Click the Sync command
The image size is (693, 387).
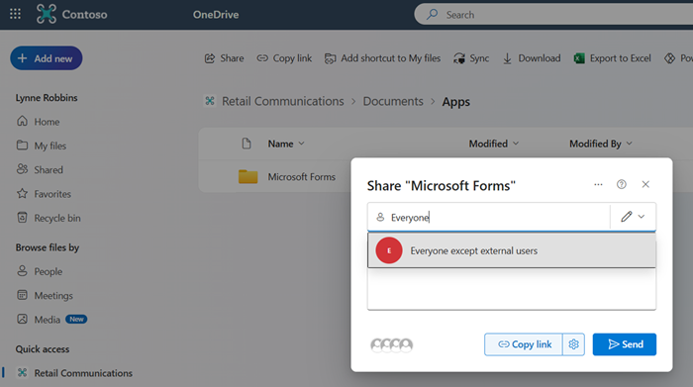471,58
